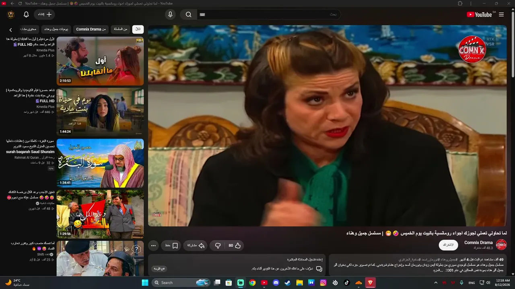The image size is (515, 289).
Task: Show hidden system tray icons
Action: (x=436, y=283)
